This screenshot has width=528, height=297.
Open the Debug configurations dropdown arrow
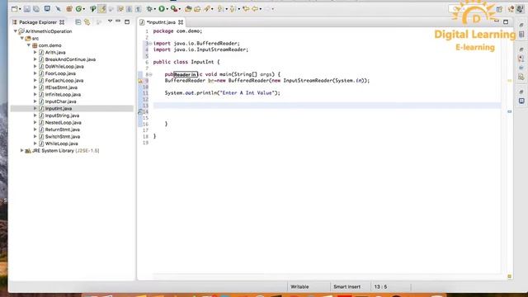[155, 9]
